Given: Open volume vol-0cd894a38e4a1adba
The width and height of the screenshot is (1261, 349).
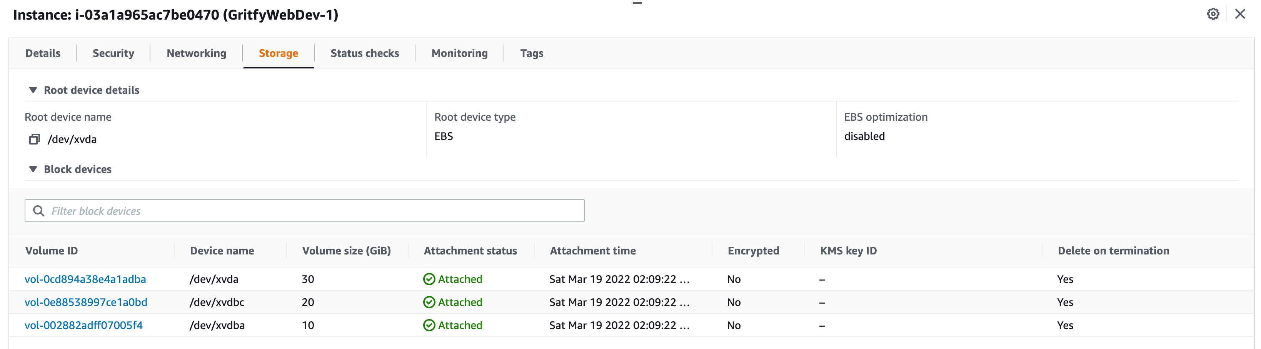Looking at the screenshot, I should point(85,279).
